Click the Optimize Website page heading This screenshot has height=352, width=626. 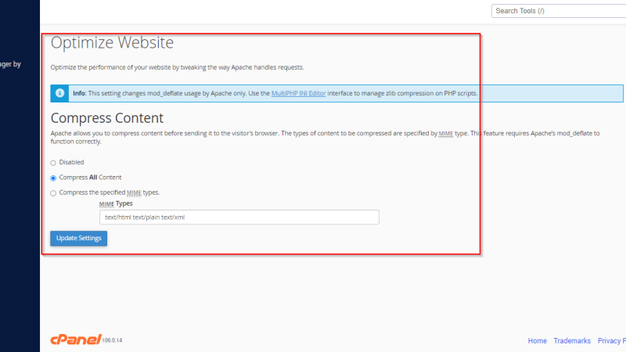coord(112,43)
